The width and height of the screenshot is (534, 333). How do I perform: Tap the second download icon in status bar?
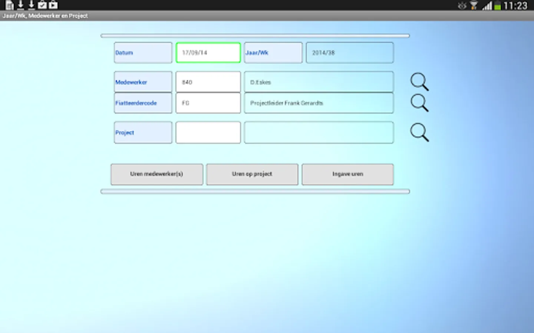(32, 5)
